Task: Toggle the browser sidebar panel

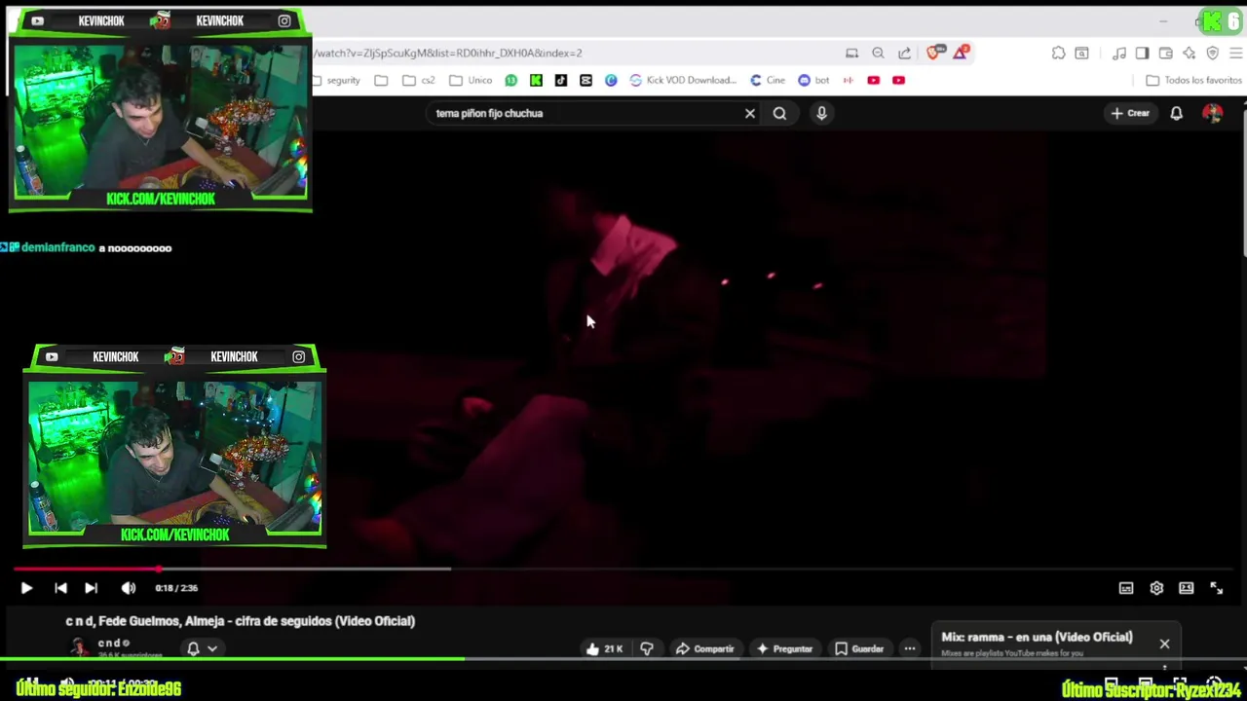Action: [x=1142, y=54]
